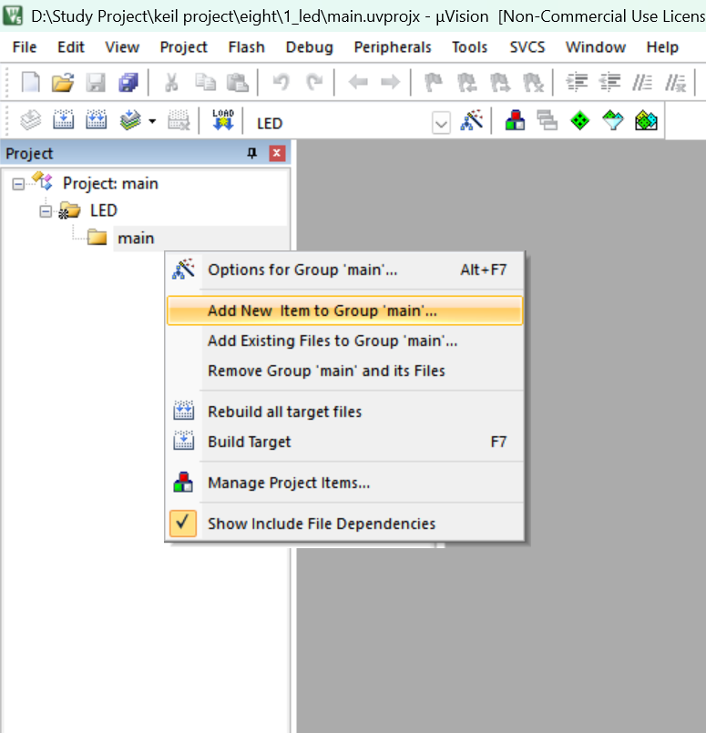Click the Select Software Packs icon
Screen dimensions: 706x733
pyautogui.click(x=613, y=120)
